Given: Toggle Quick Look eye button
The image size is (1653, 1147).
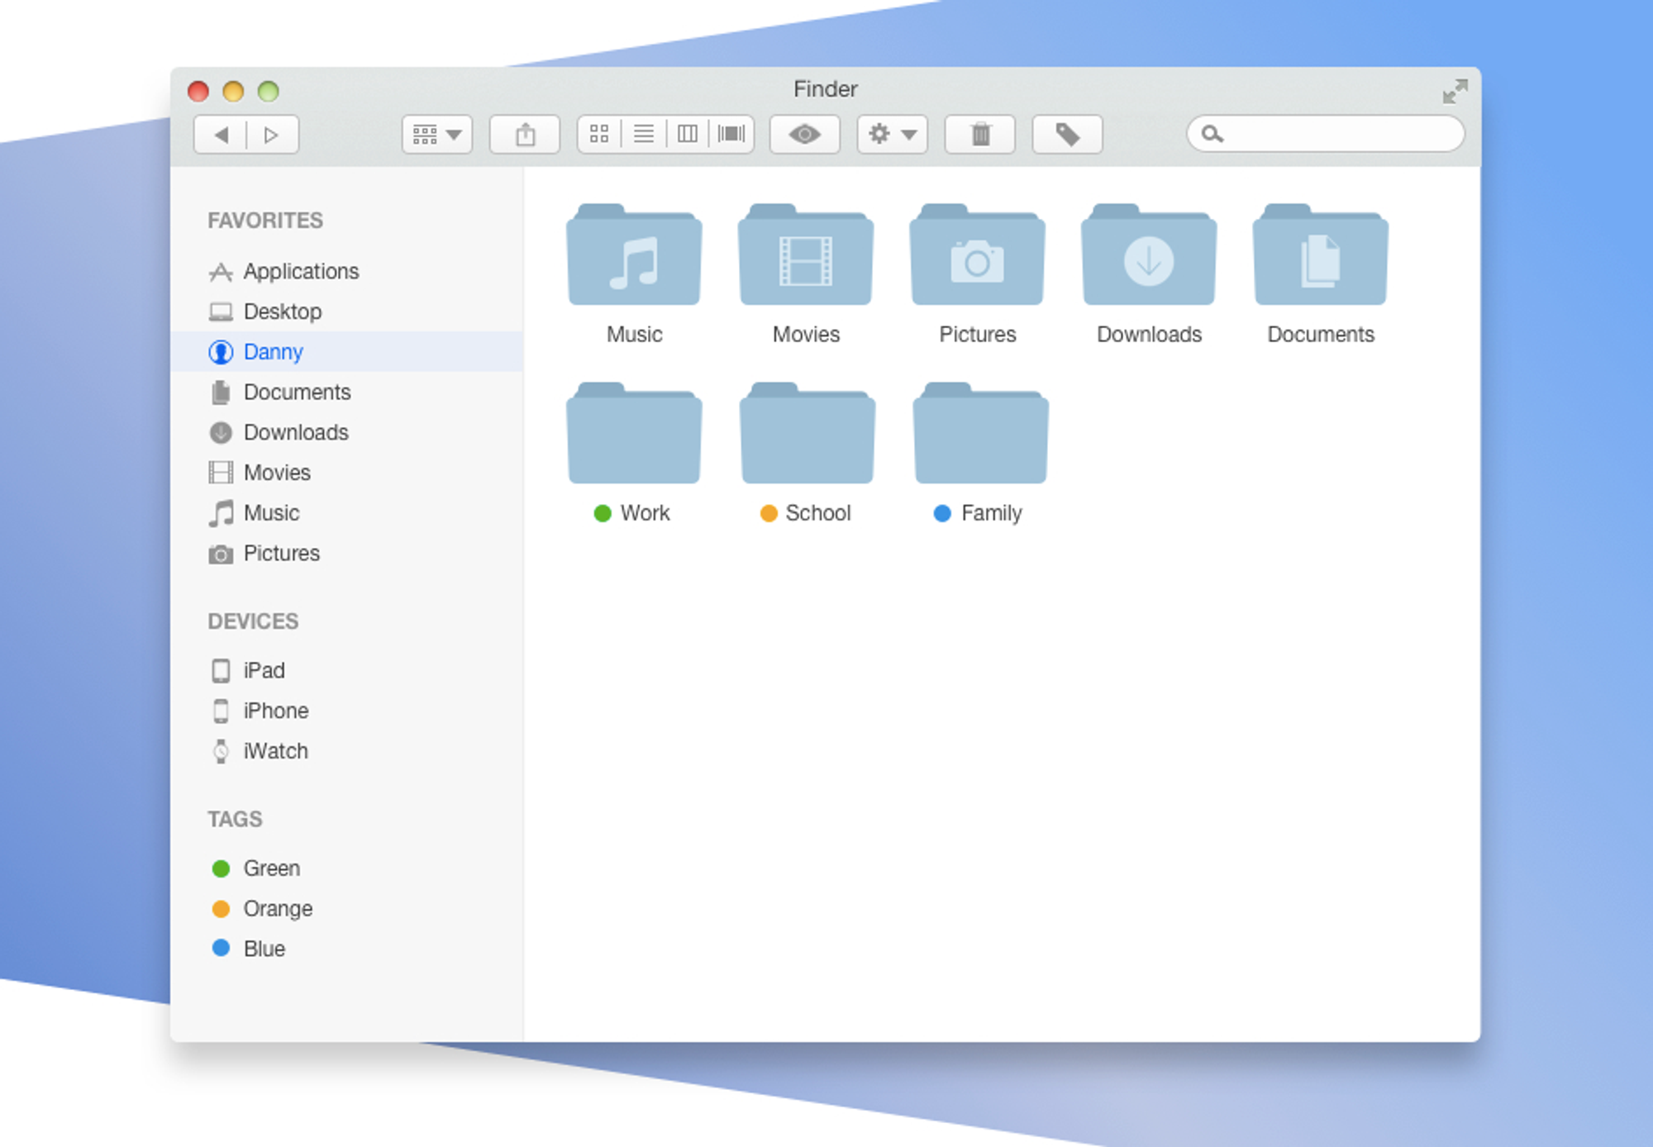Looking at the screenshot, I should click(804, 134).
